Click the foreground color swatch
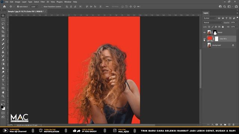This screenshot has width=239, height=134. (2, 107)
